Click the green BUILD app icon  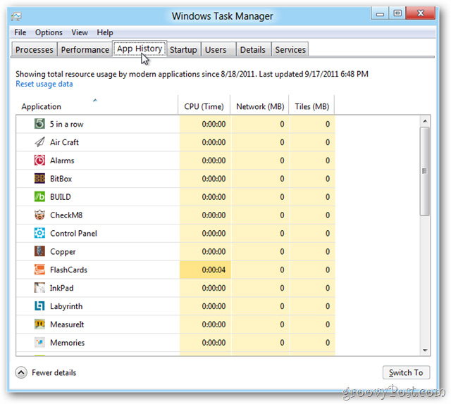39,197
